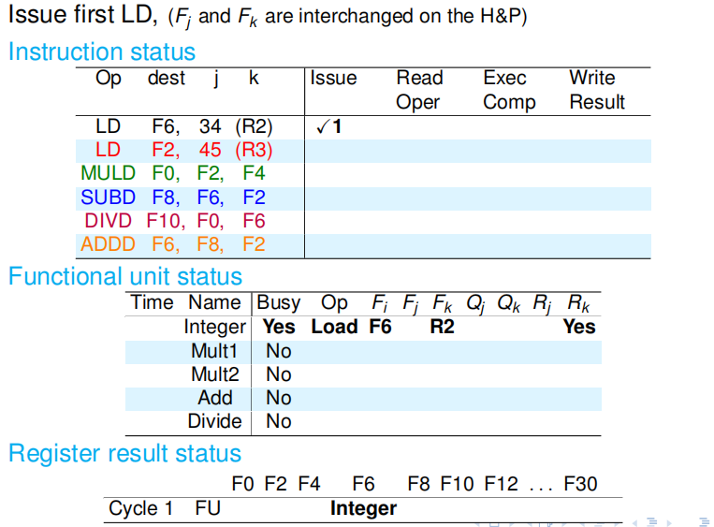The image size is (714, 527).
Task: Click the far-right presentation lines navigation icon
Action: click(704, 521)
